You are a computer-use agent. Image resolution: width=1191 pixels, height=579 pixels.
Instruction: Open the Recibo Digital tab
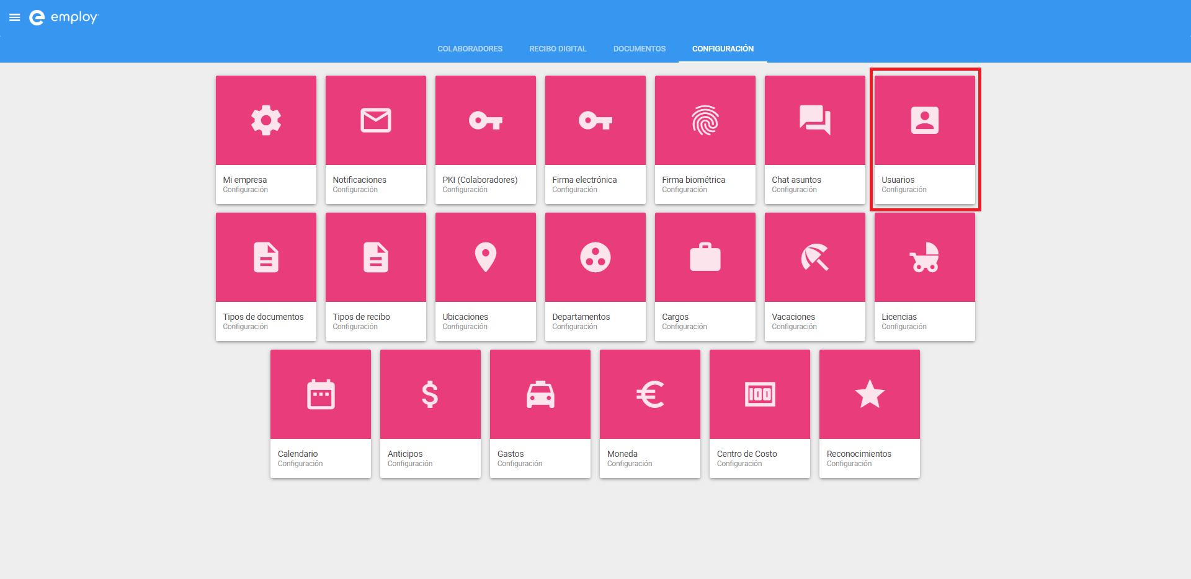coord(558,49)
